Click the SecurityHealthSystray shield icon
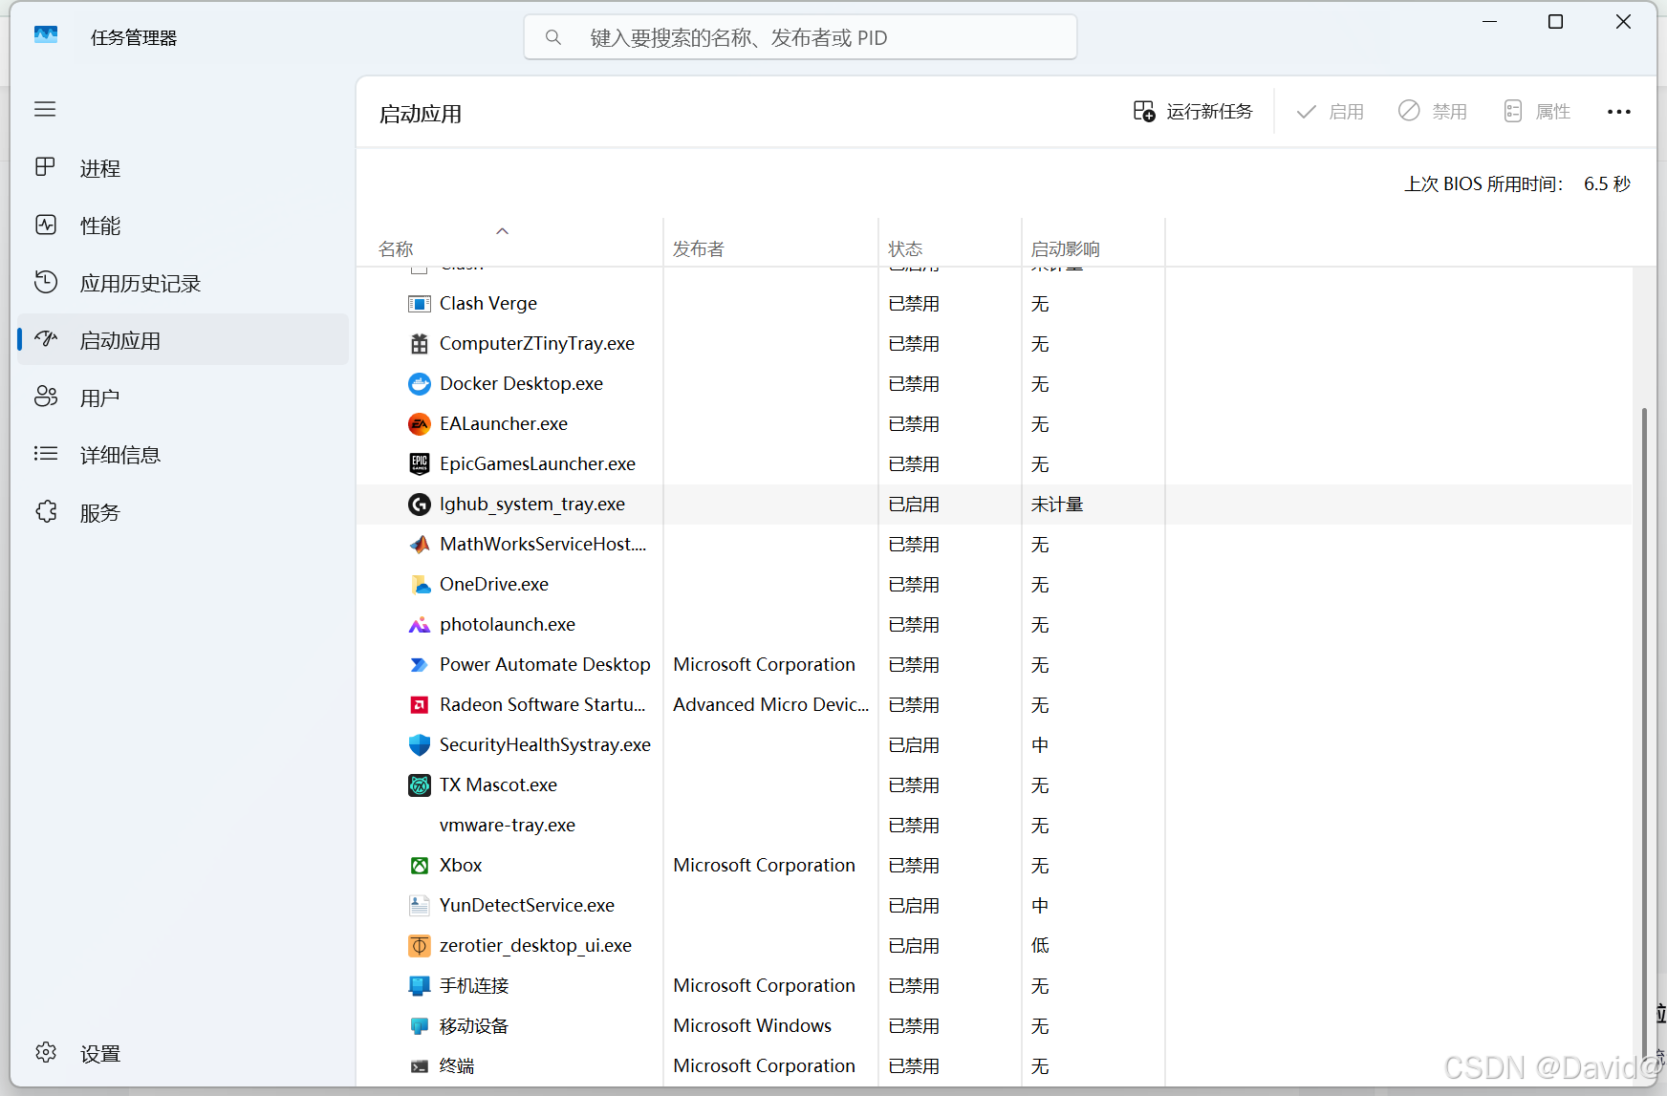The image size is (1667, 1096). coord(419,745)
